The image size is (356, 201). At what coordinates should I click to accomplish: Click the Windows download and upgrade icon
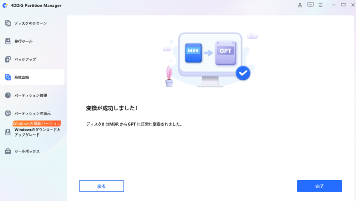pos(8,132)
